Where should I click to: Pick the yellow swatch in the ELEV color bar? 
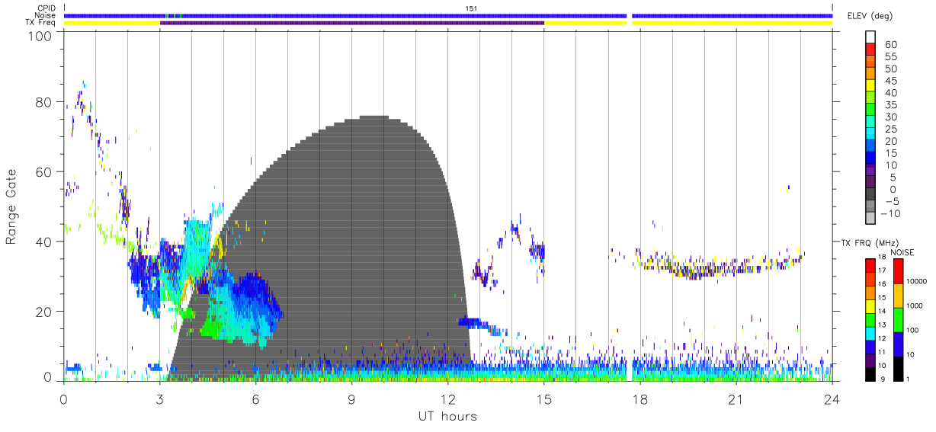[871, 85]
